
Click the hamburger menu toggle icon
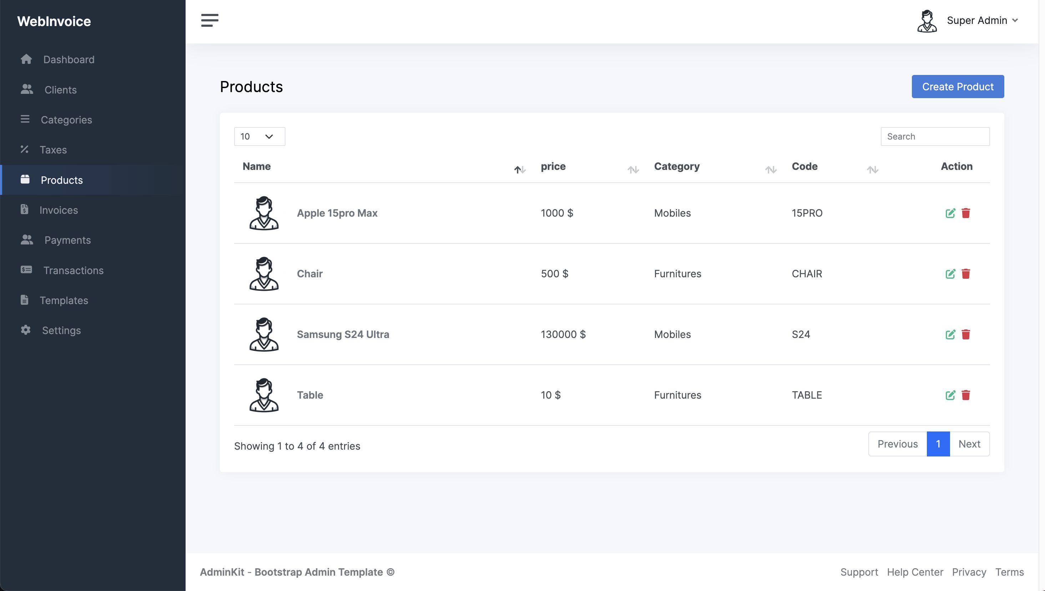click(209, 20)
